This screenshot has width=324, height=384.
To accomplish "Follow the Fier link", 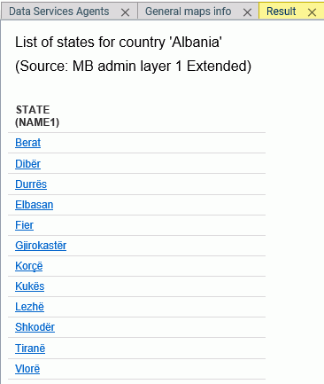I will coord(24,225).
